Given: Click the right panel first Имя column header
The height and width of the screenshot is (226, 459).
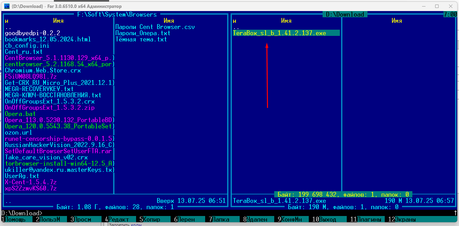Looking at the screenshot, I should click(x=286, y=21).
